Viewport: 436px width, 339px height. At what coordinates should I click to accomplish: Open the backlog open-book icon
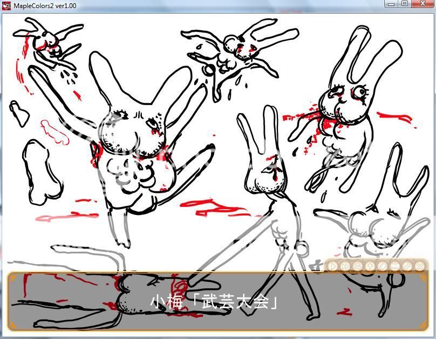pyautogui.click(x=395, y=266)
